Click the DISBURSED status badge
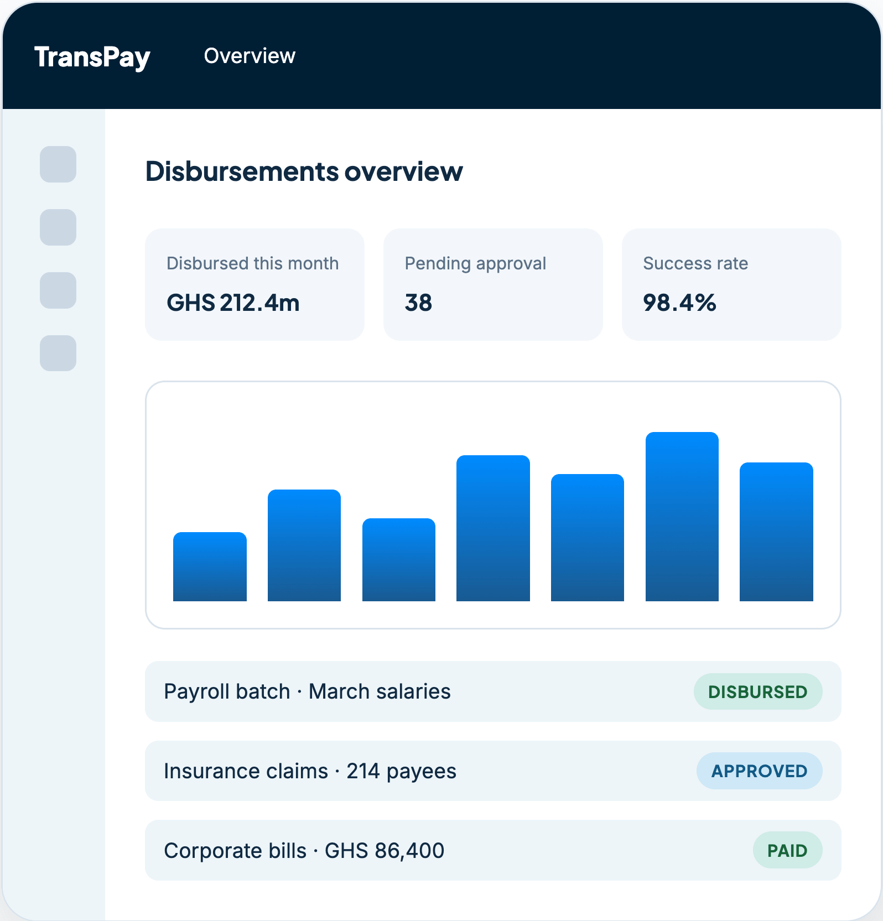 point(758,691)
